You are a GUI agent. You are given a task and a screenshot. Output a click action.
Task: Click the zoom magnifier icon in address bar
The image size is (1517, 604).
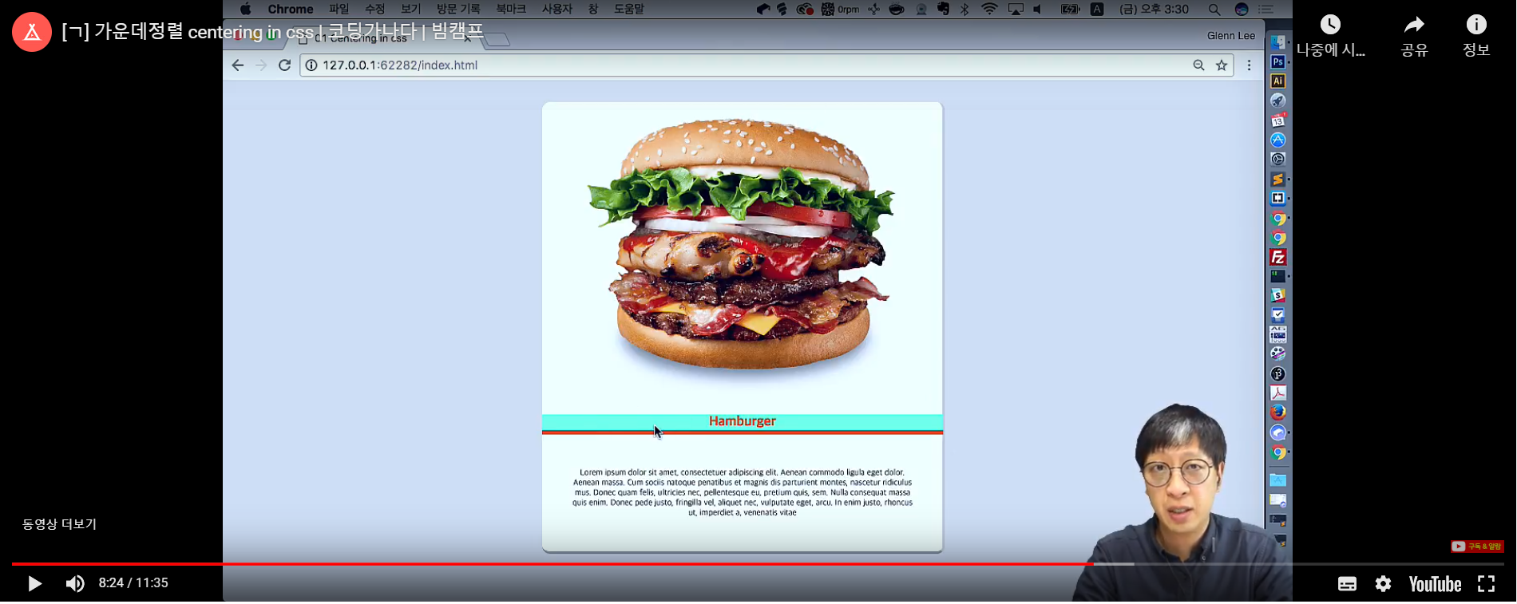click(x=1198, y=65)
